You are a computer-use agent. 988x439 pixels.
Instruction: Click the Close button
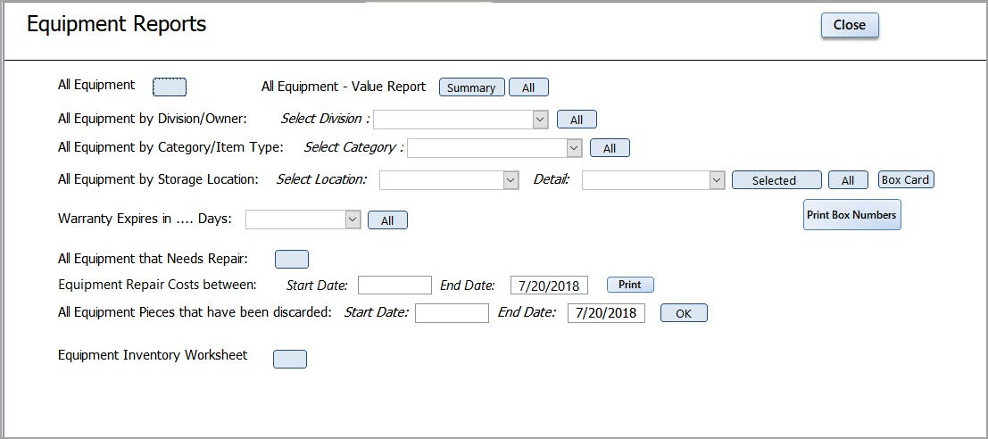point(849,26)
